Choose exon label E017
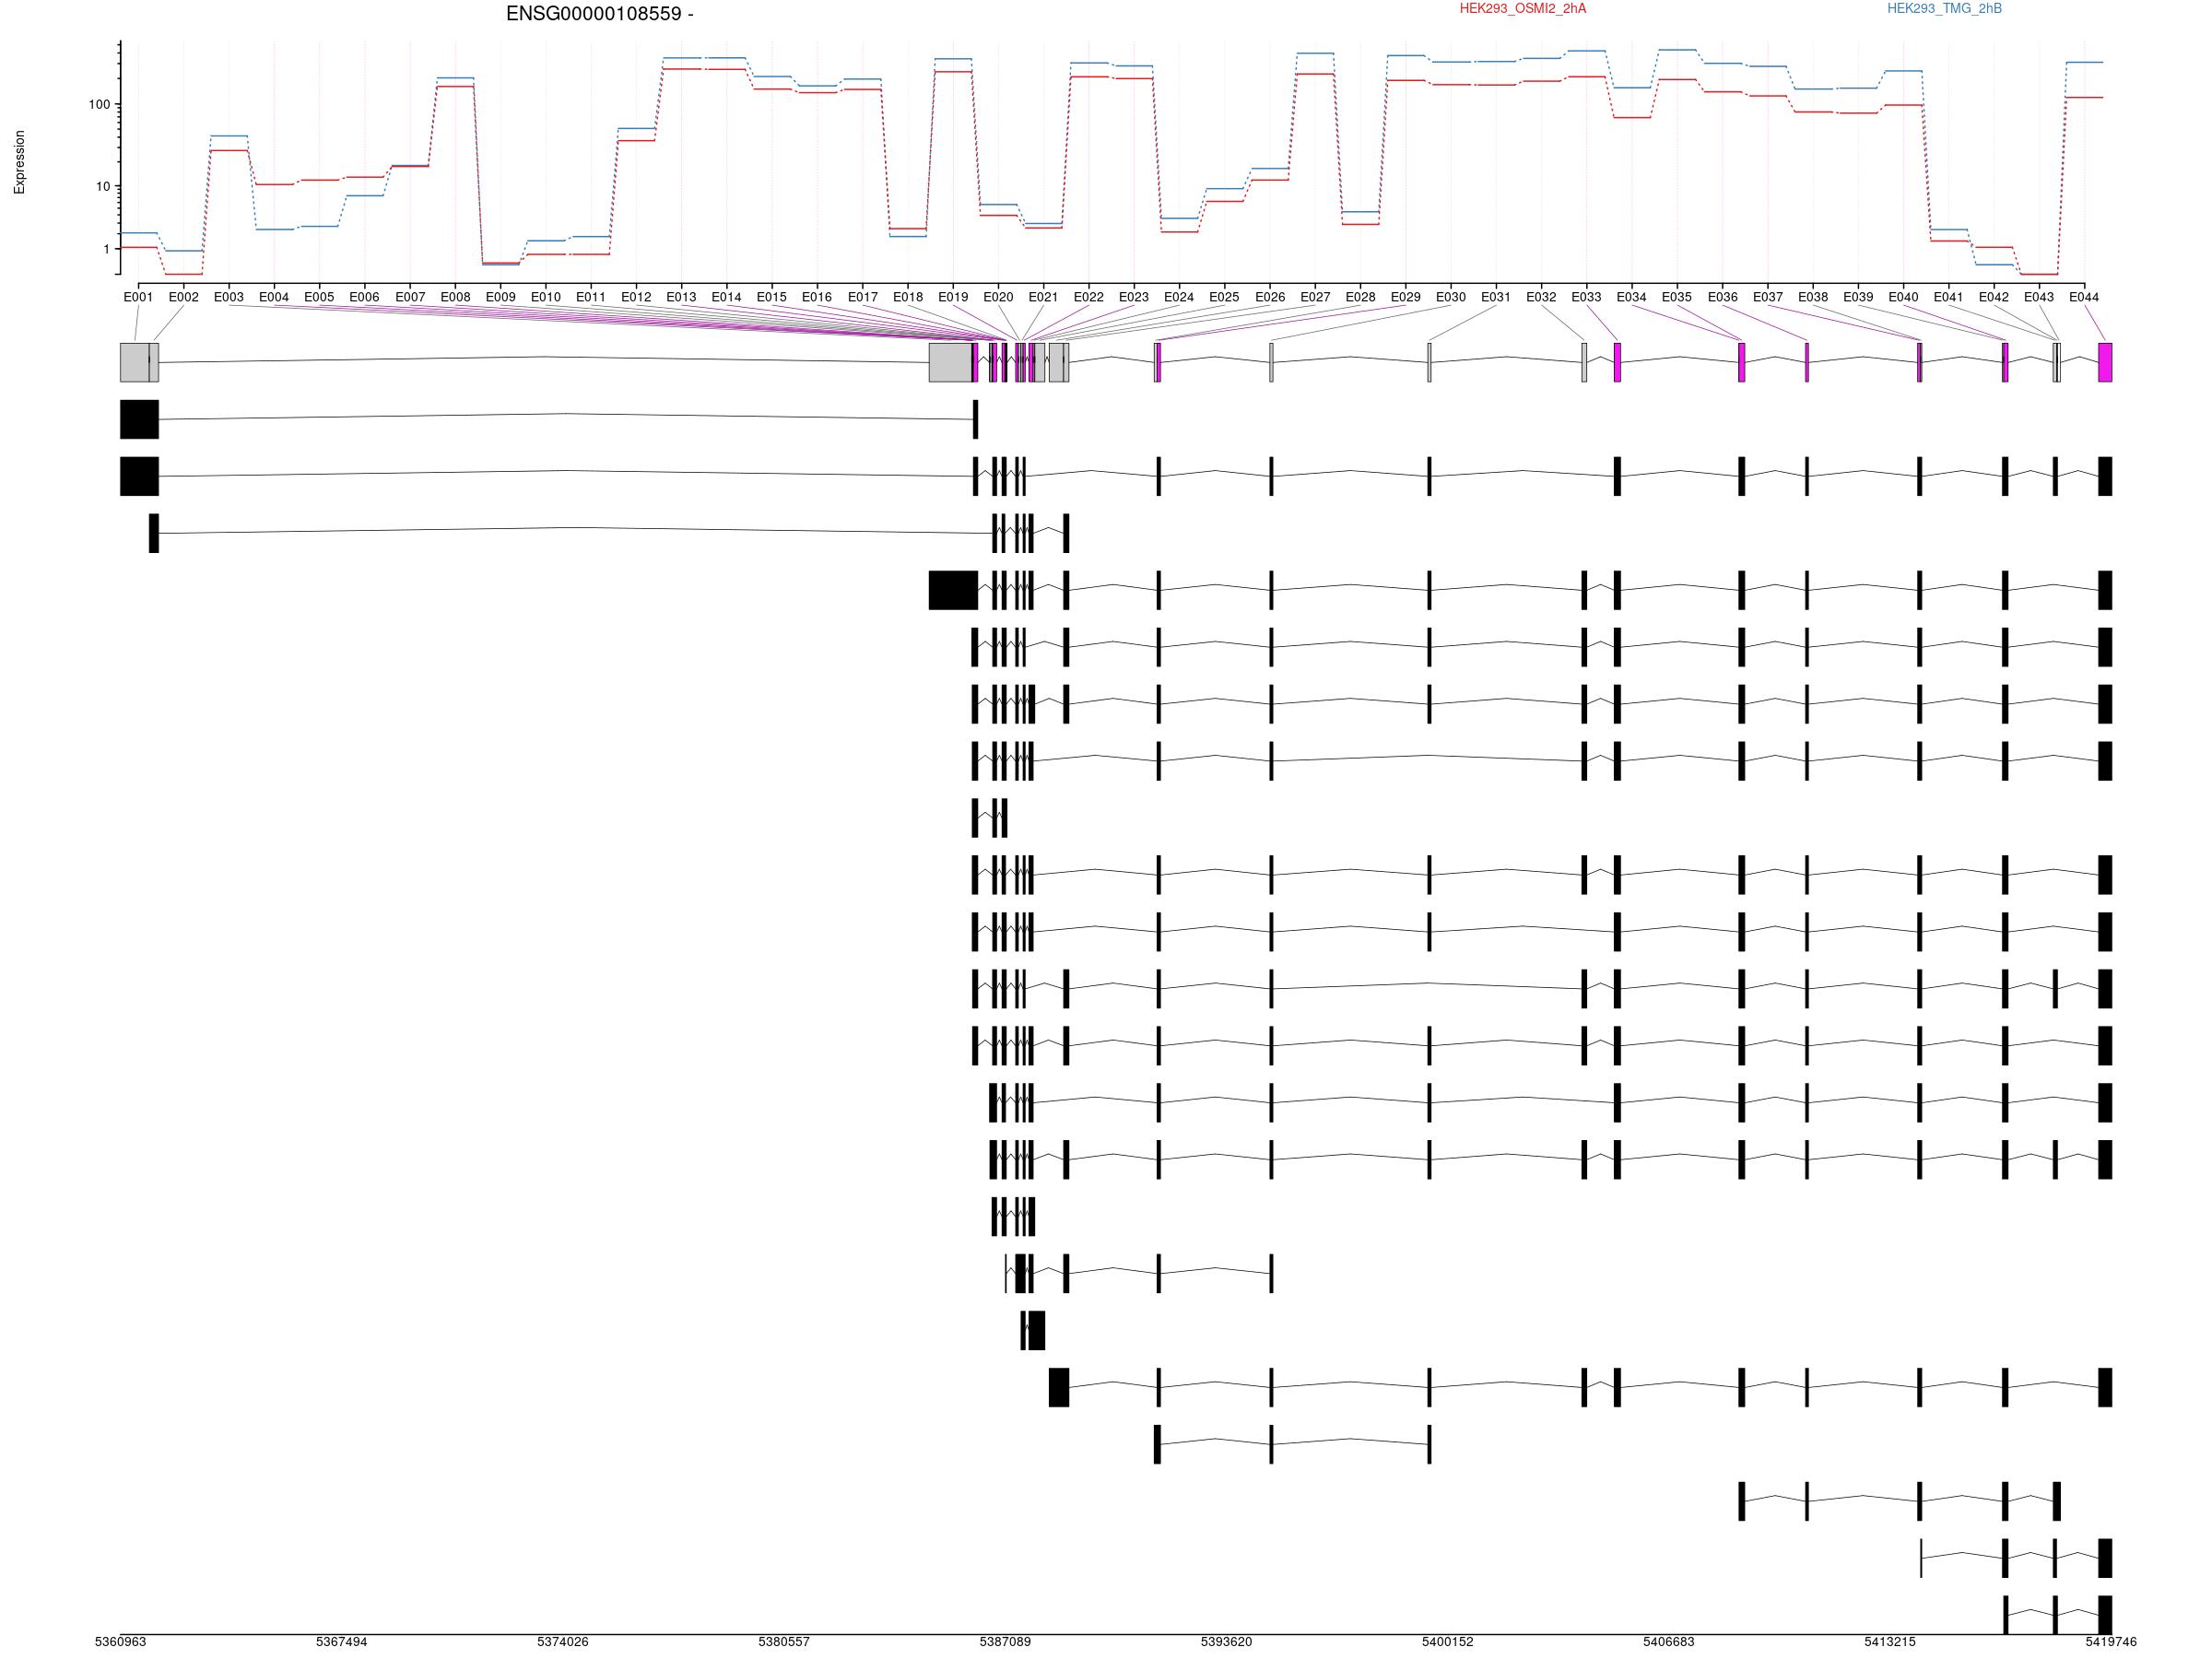This screenshot has height=1659, width=2212. tap(863, 297)
